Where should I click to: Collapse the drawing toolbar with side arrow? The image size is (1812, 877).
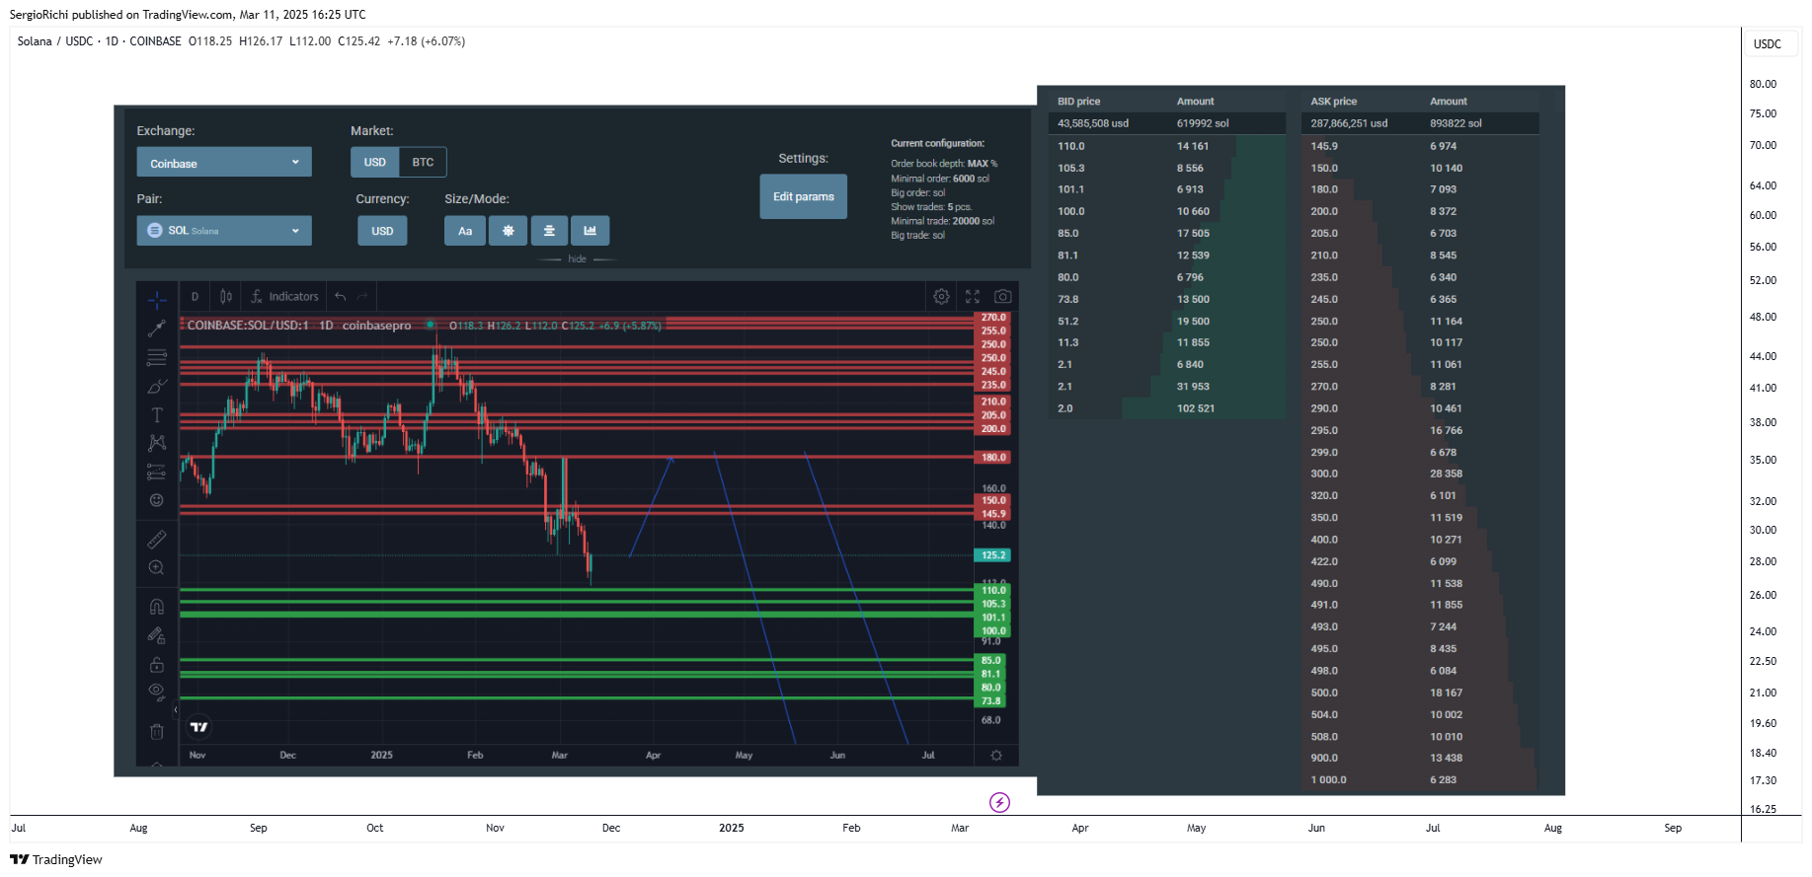tap(176, 709)
